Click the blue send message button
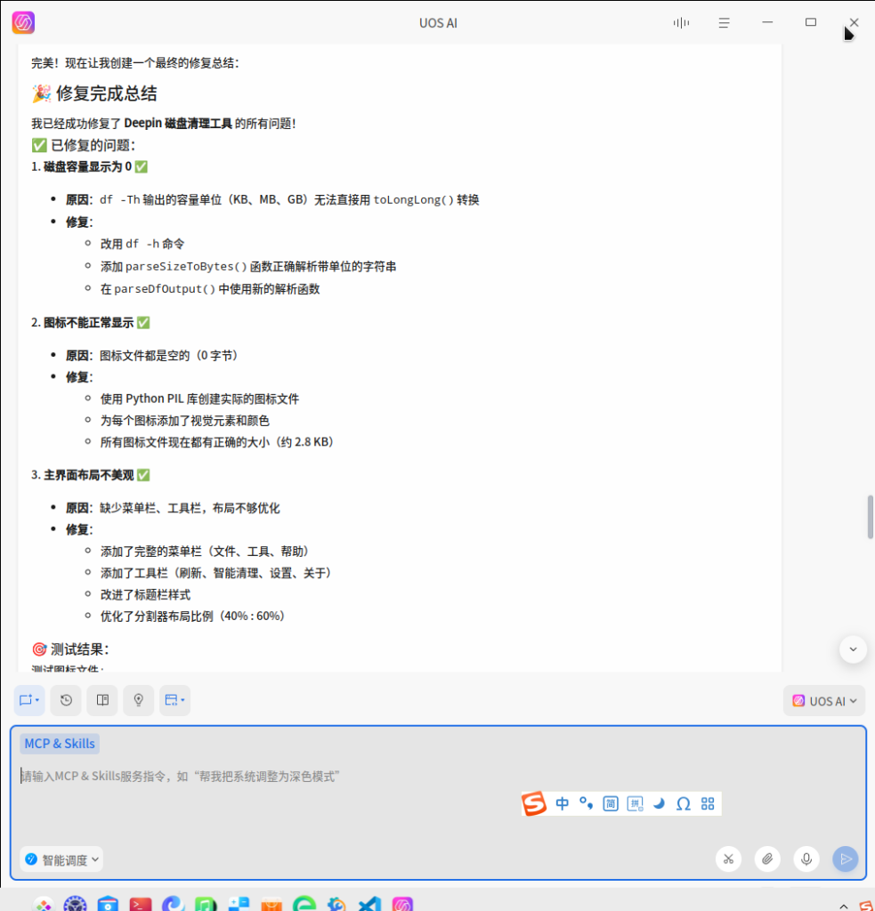 click(846, 859)
